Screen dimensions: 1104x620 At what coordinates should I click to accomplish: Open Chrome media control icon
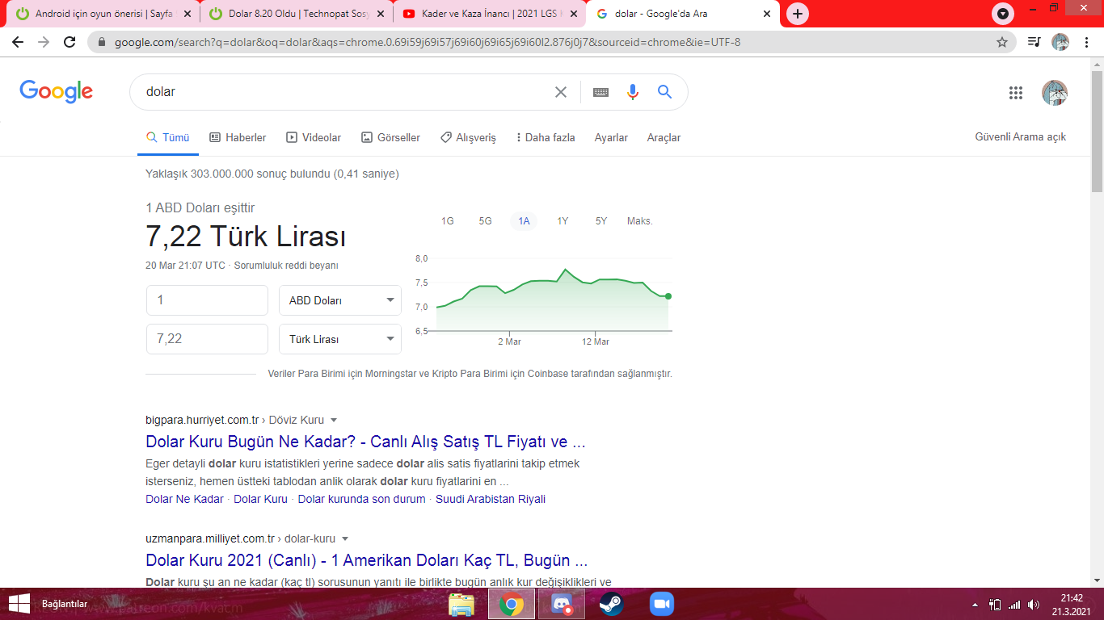1034,42
